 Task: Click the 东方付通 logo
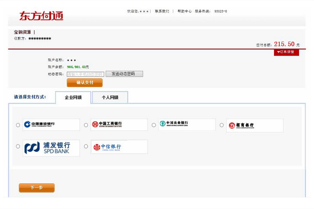[x=42, y=16]
